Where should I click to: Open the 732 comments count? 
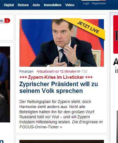click(84, 71)
